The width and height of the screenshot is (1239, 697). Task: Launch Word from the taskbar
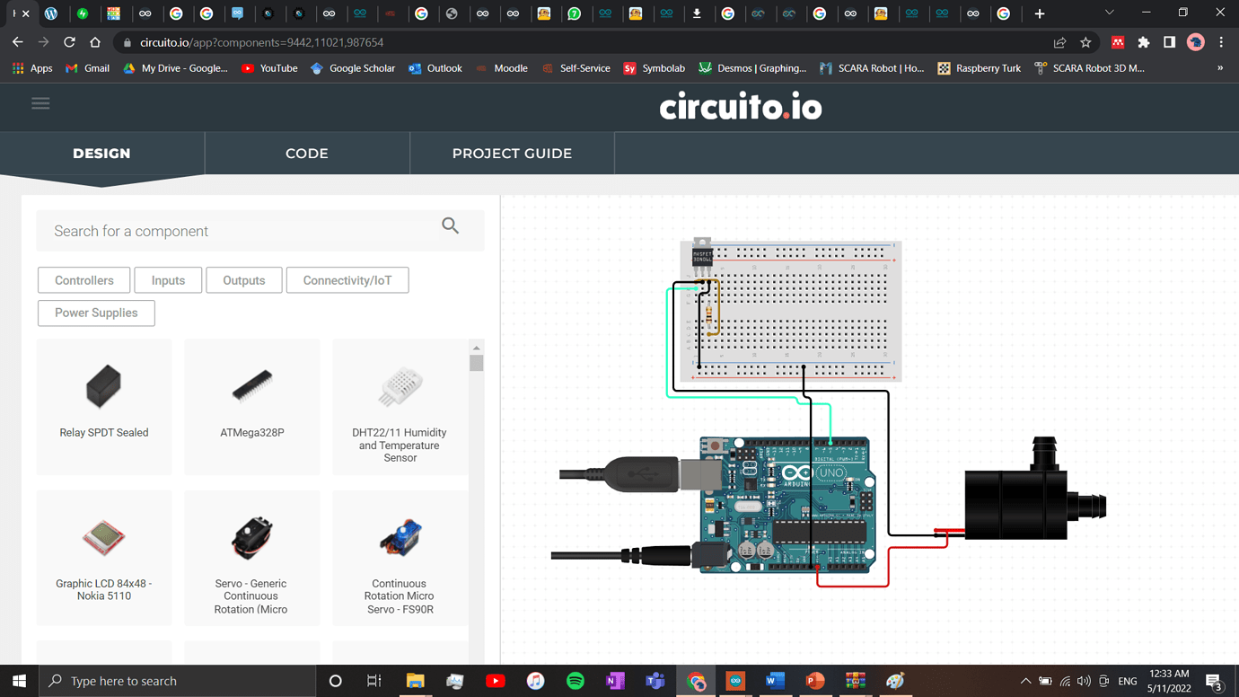774,680
